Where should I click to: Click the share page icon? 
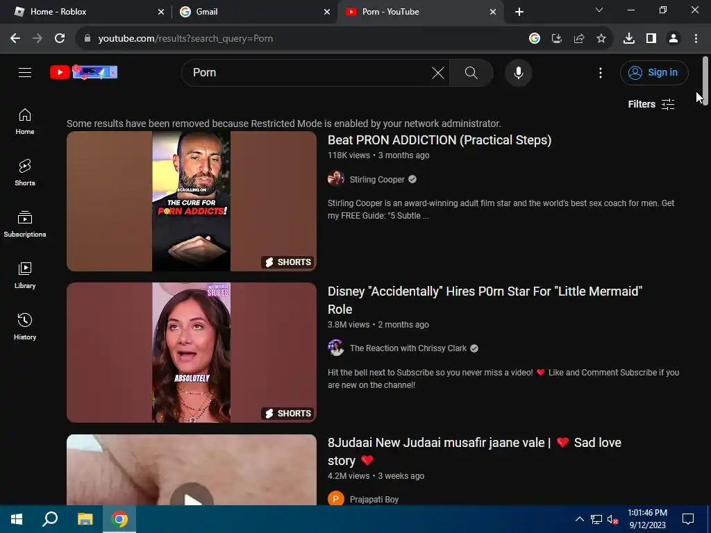579,39
